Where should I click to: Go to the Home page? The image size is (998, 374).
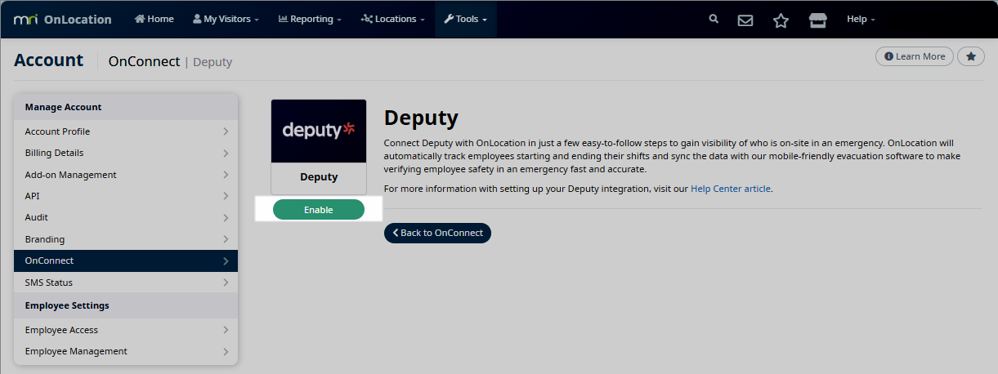pos(154,19)
